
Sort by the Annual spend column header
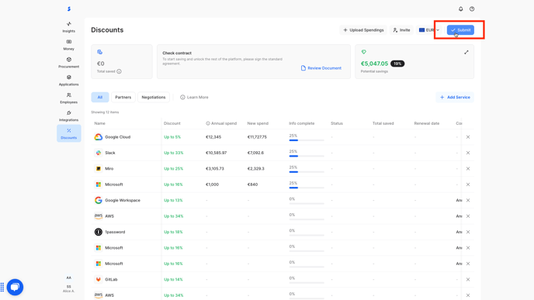[x=221, y=123]
